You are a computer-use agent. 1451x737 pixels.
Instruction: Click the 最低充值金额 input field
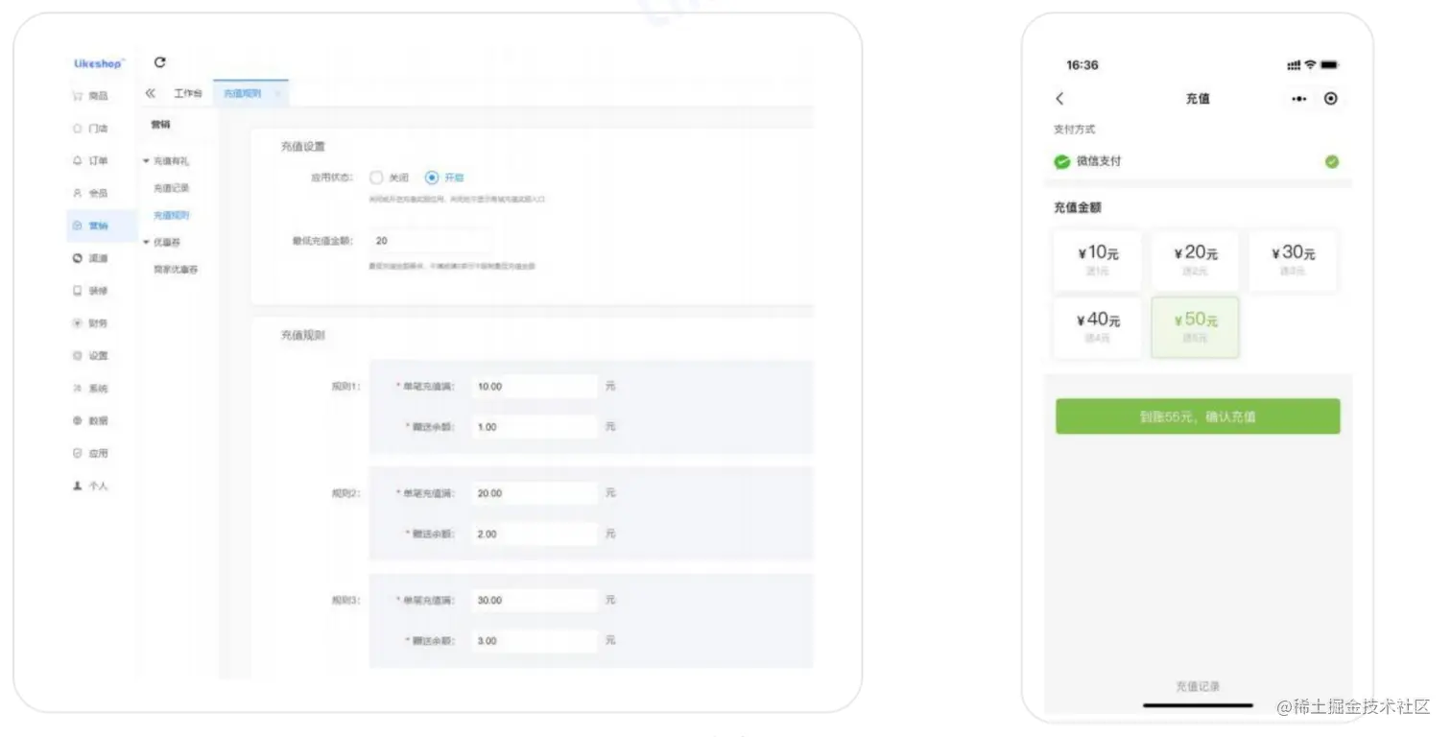click(x=430, y=241)
